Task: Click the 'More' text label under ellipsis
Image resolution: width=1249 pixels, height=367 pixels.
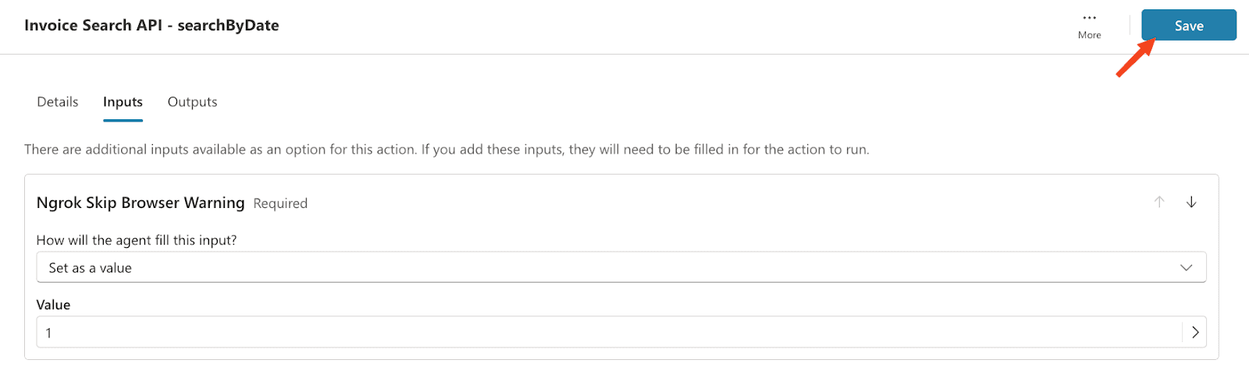Action: 1089,35
